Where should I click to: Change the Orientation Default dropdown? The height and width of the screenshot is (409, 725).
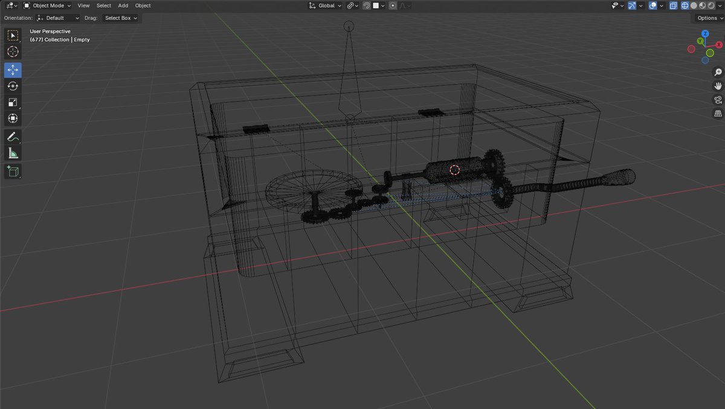pyautogui.click(x=58, y=18)
